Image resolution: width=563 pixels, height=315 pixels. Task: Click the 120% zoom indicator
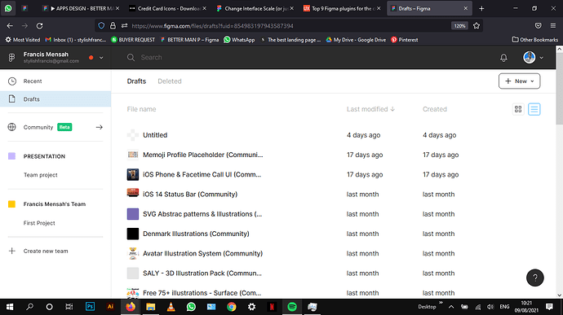[459, 26]
